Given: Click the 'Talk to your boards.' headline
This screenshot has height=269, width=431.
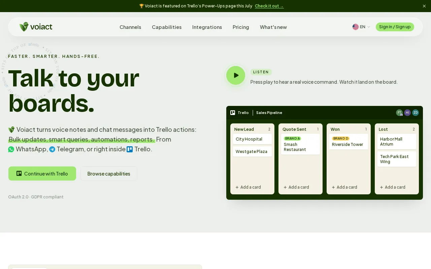Looking at the screenshot, I should click(73, 90).
